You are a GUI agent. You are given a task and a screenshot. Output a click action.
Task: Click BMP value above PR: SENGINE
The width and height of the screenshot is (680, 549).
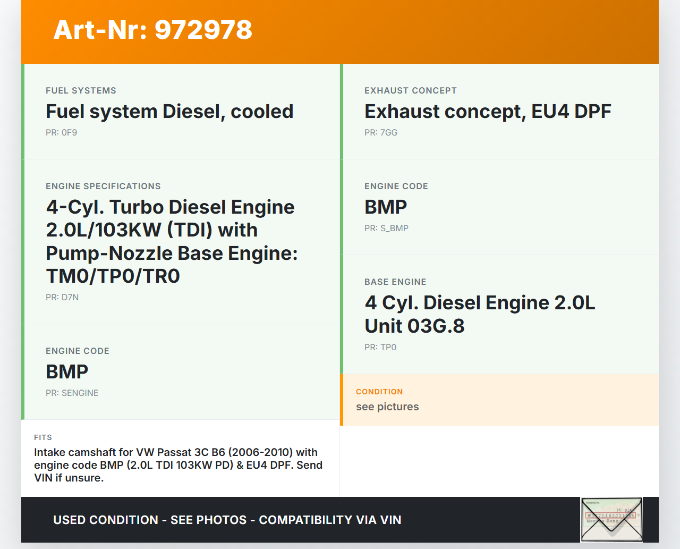click(67, 372)
